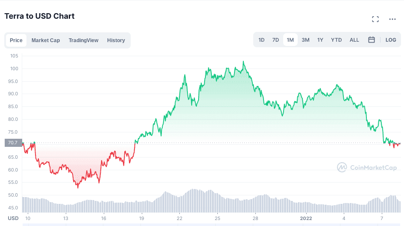This screenshot has width=404, height=226.
Task: Click the price peak near 27th
Action: click(243, 62)
